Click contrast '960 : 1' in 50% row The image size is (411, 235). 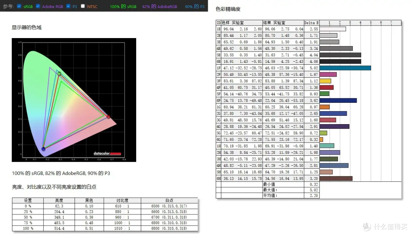pyautogui.click(x=122, y=217)
